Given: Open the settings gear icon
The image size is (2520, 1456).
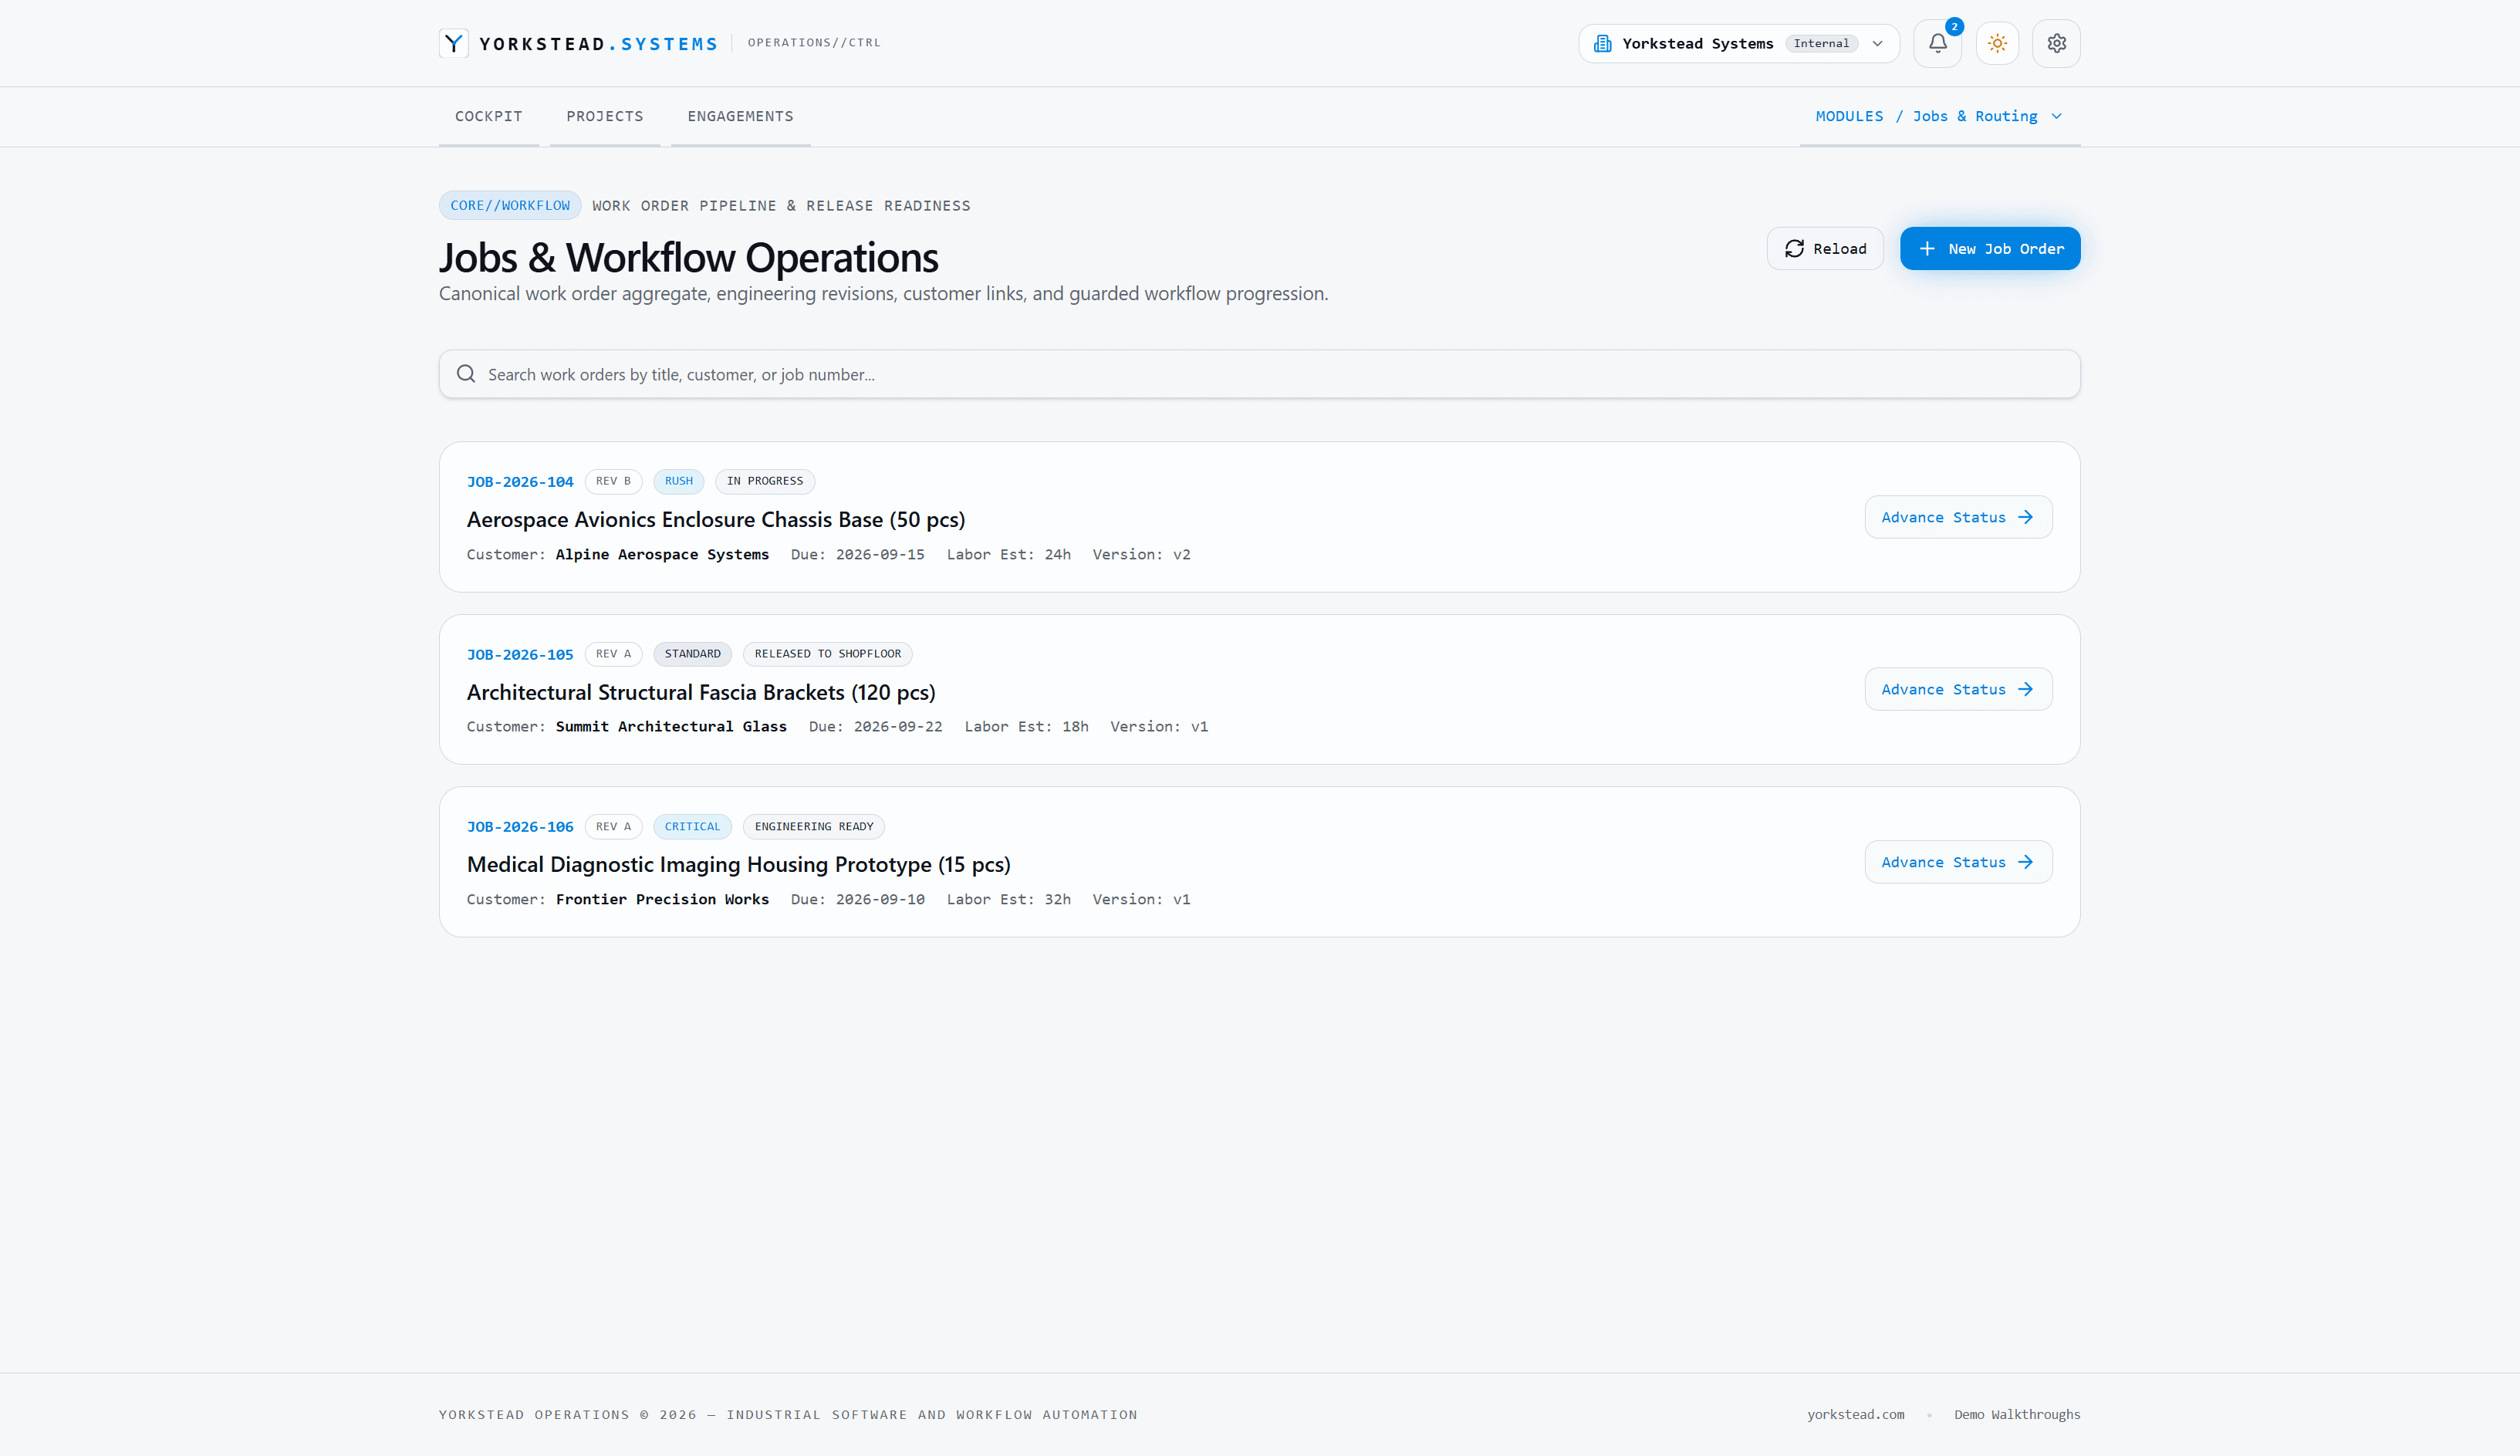Looking at the screenshot, I should pos(2056,43).
